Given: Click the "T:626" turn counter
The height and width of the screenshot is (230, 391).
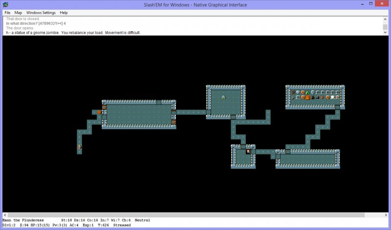Looking at the screenshot, I should pos(103,225).
